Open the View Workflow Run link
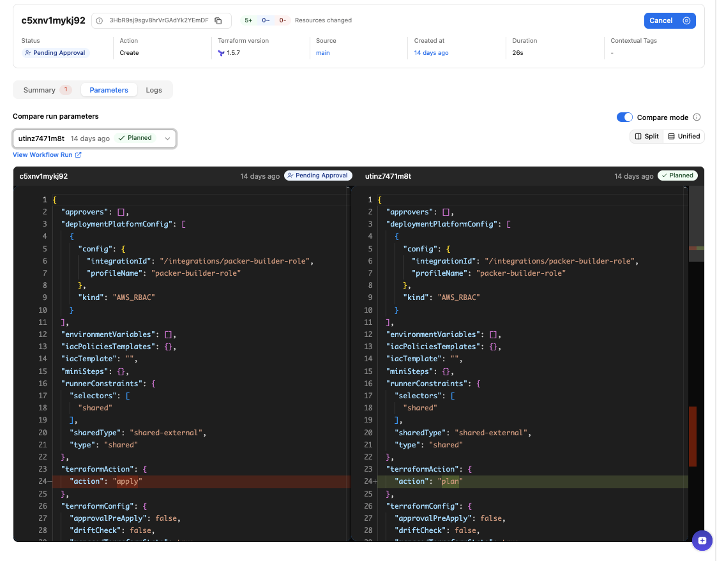 [47, 155]
